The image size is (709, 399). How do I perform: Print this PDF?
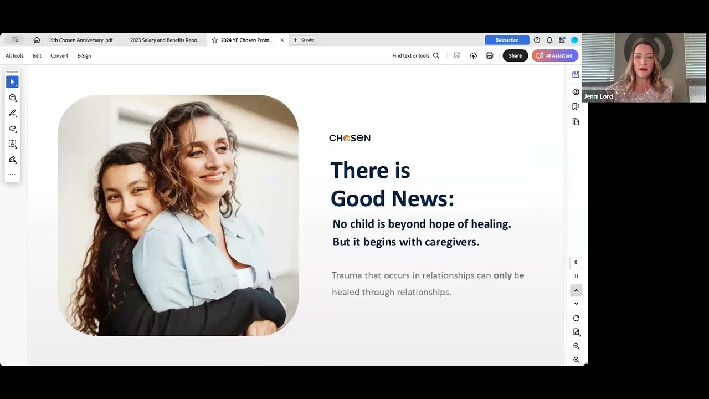[x=490, y=55]
